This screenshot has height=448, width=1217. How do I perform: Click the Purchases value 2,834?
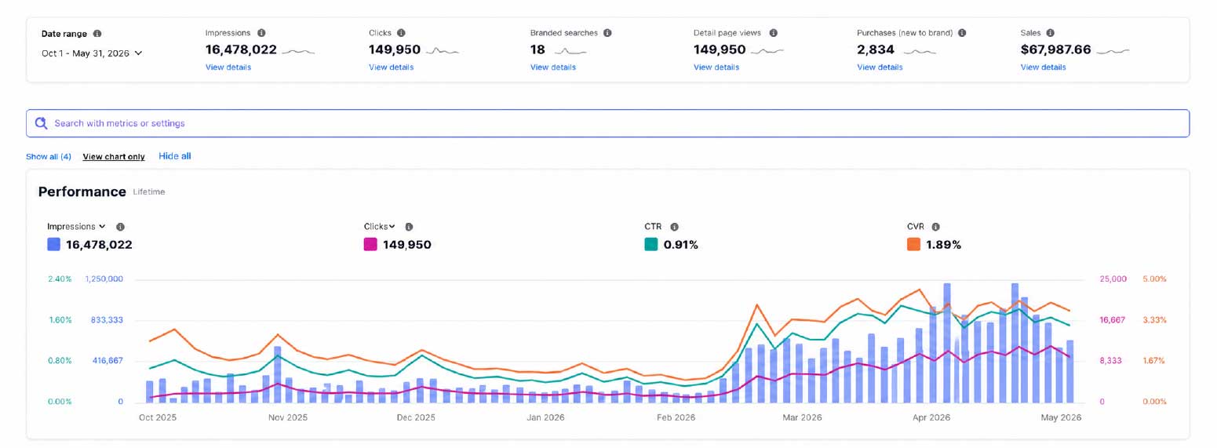[x=876, y=50]
